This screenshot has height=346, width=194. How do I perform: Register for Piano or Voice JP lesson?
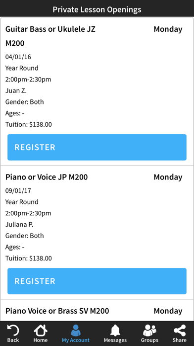click(x=97, y=281)
